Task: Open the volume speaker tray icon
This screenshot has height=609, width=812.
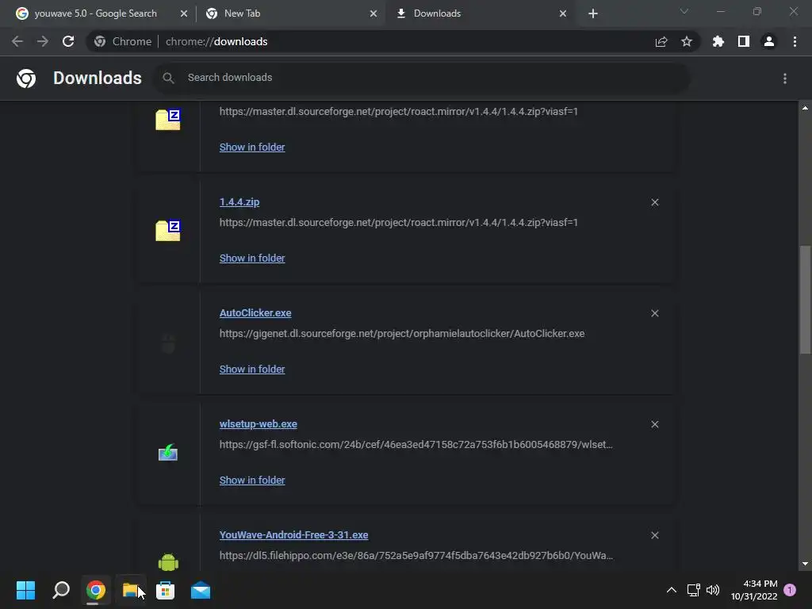Action: pos(713,590)
